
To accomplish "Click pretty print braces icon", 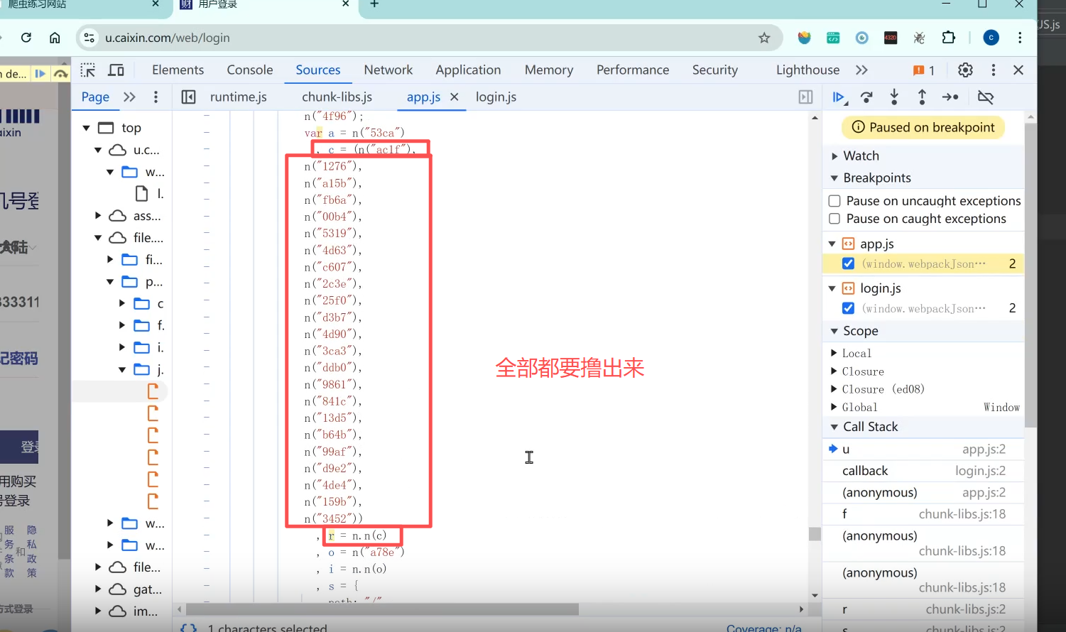I will click(189, 628).
